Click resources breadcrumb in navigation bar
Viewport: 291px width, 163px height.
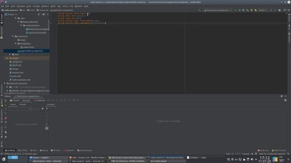(x=42, y=10)
